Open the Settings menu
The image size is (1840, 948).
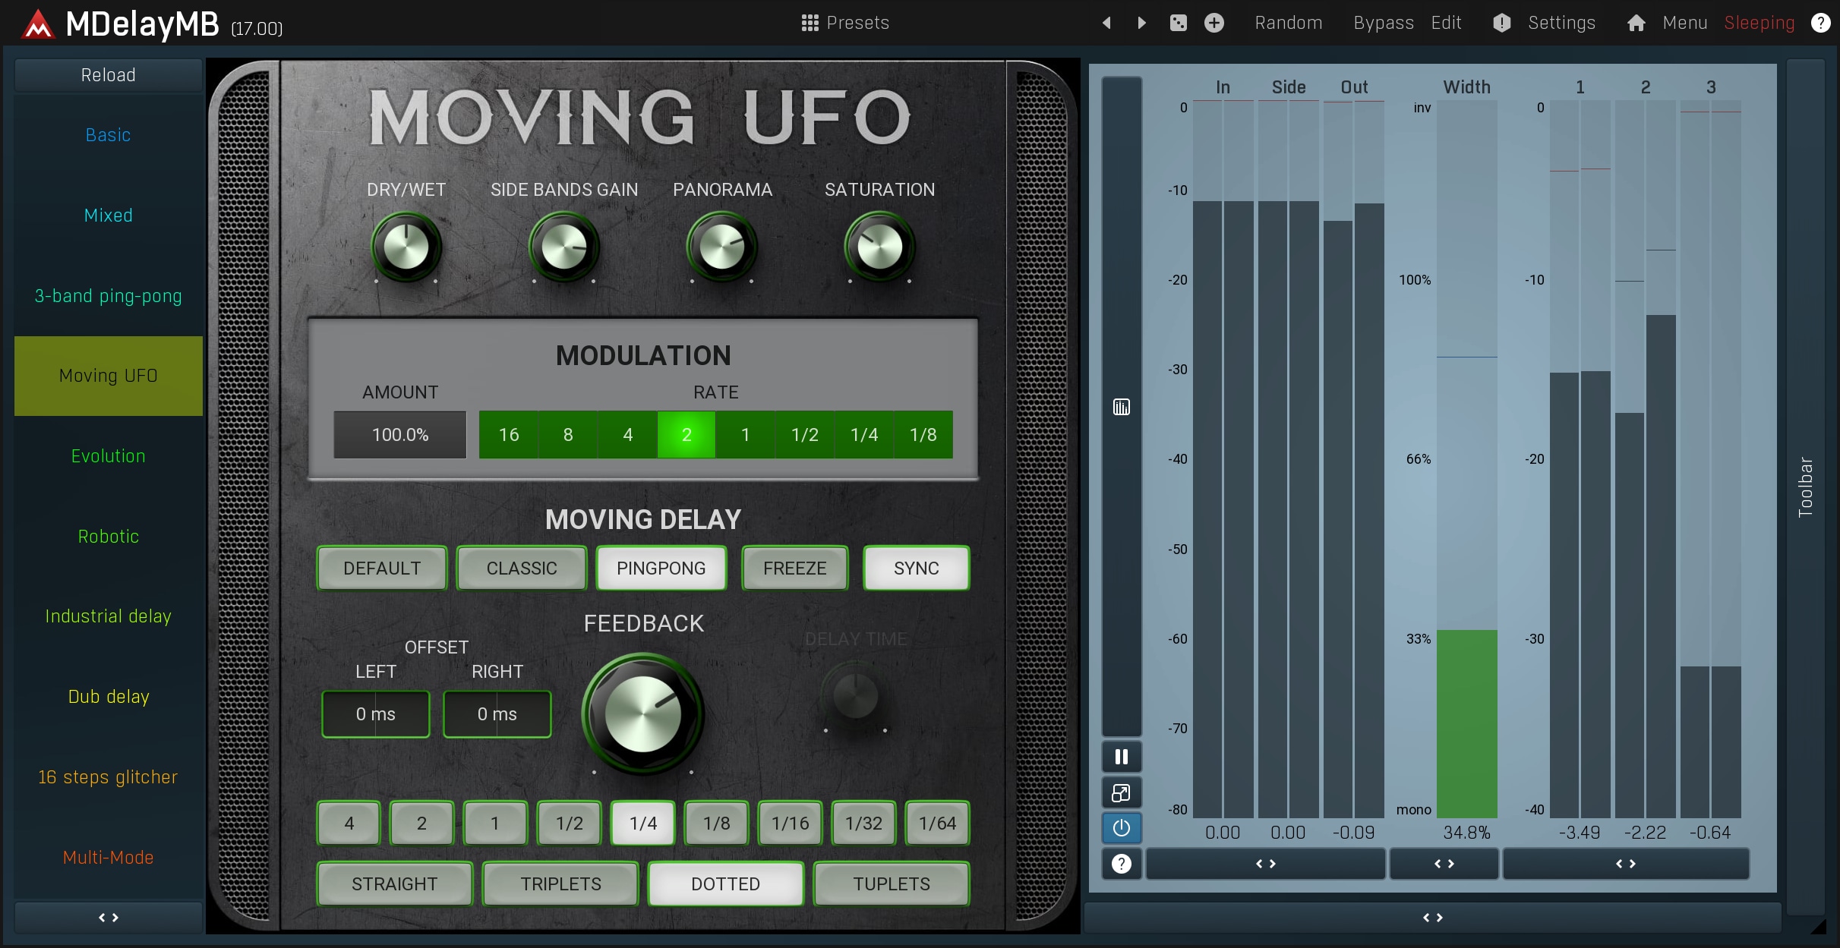(x=1561, y=23)
